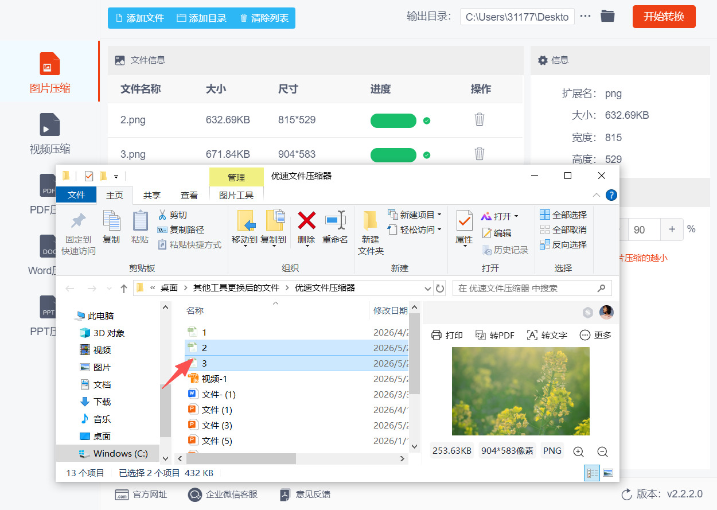This screenshot has height=510, width=717.
Task: Click progress bar of 2.png row
Action: (x=393, y=120)
